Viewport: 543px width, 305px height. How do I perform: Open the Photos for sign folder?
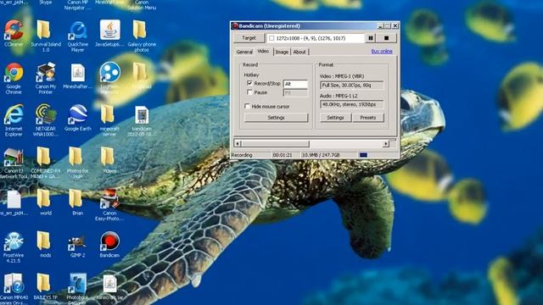[x=77, y=163]
